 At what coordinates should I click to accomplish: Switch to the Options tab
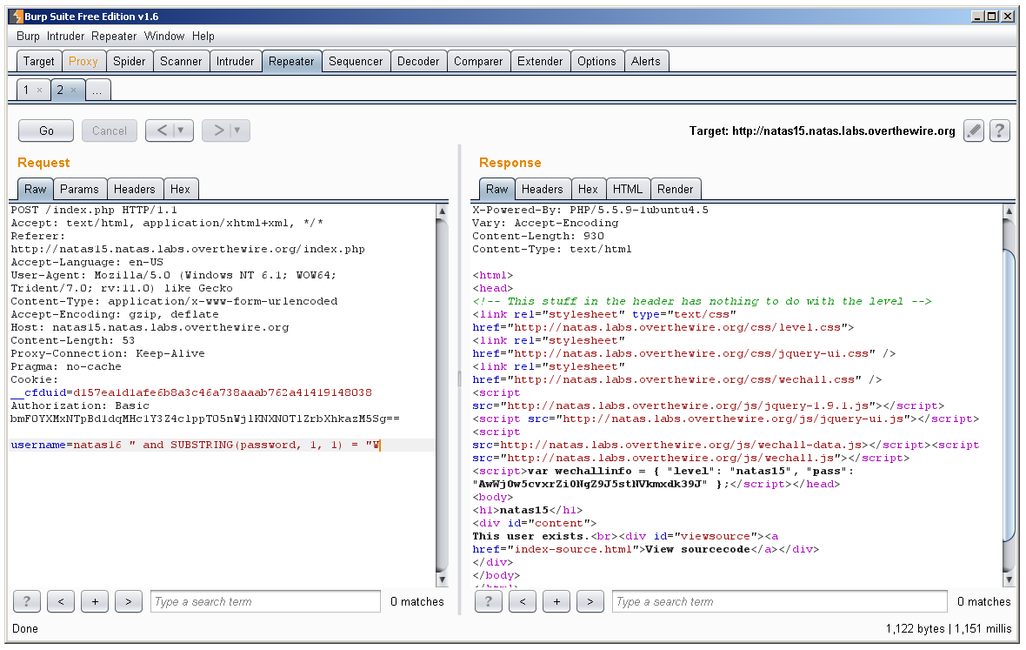[596, 61]
